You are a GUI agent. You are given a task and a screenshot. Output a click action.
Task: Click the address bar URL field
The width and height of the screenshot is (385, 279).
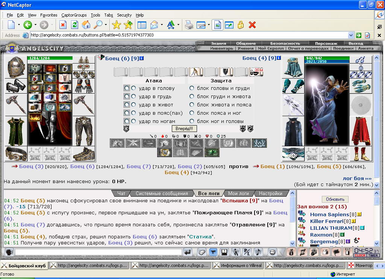[189, 35]
